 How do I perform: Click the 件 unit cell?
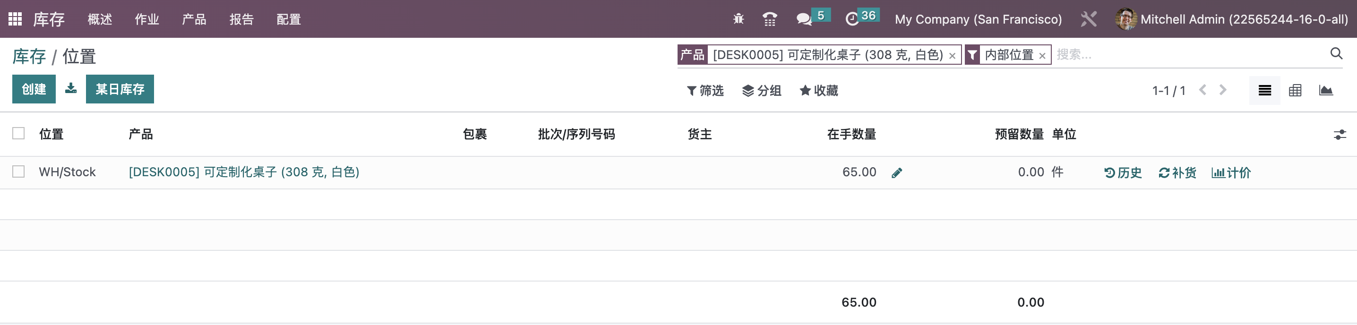pyautogui.click(x=1057, y=172)
